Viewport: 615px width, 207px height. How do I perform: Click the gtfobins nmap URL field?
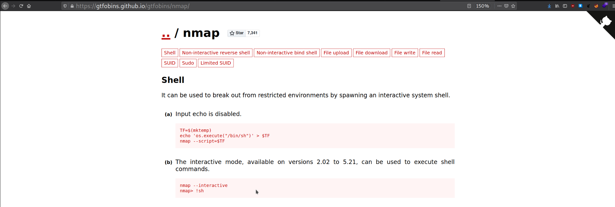tap(132, 6)
